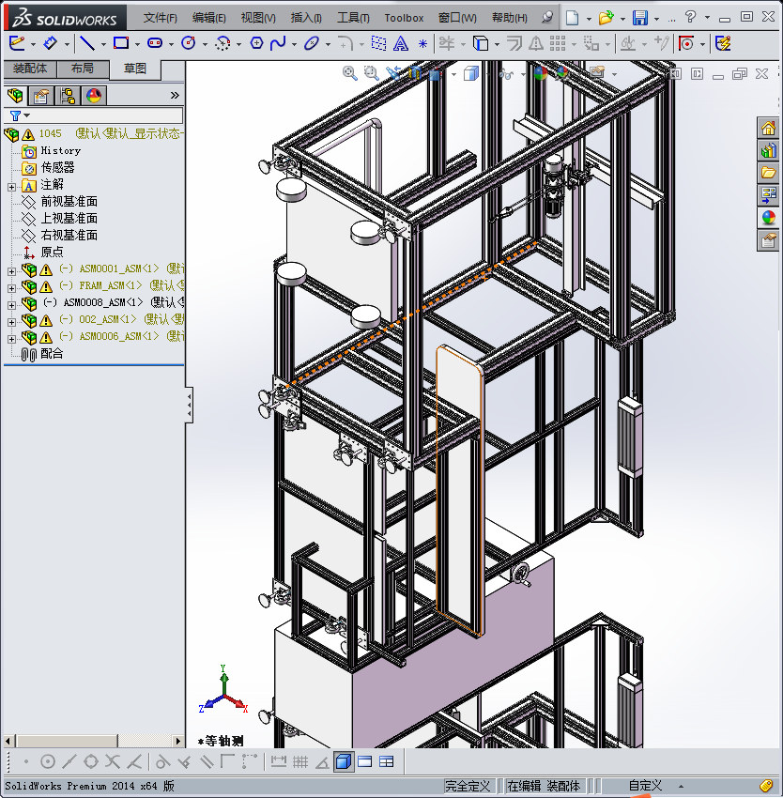Click Zoom to Fit in view toolbar
The height and width of the screenshot is (798, 783).
point(350,73)
